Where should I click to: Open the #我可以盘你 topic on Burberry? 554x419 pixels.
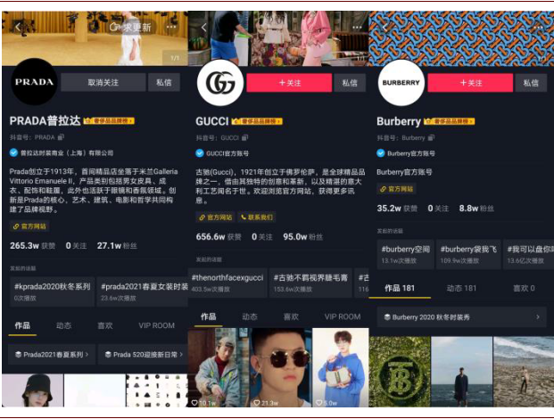[528, 254]
